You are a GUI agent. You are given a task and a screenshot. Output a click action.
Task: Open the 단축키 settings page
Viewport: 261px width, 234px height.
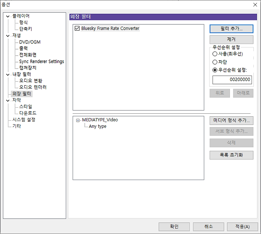click(x=25, y=29)
